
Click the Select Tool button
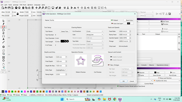65,31
